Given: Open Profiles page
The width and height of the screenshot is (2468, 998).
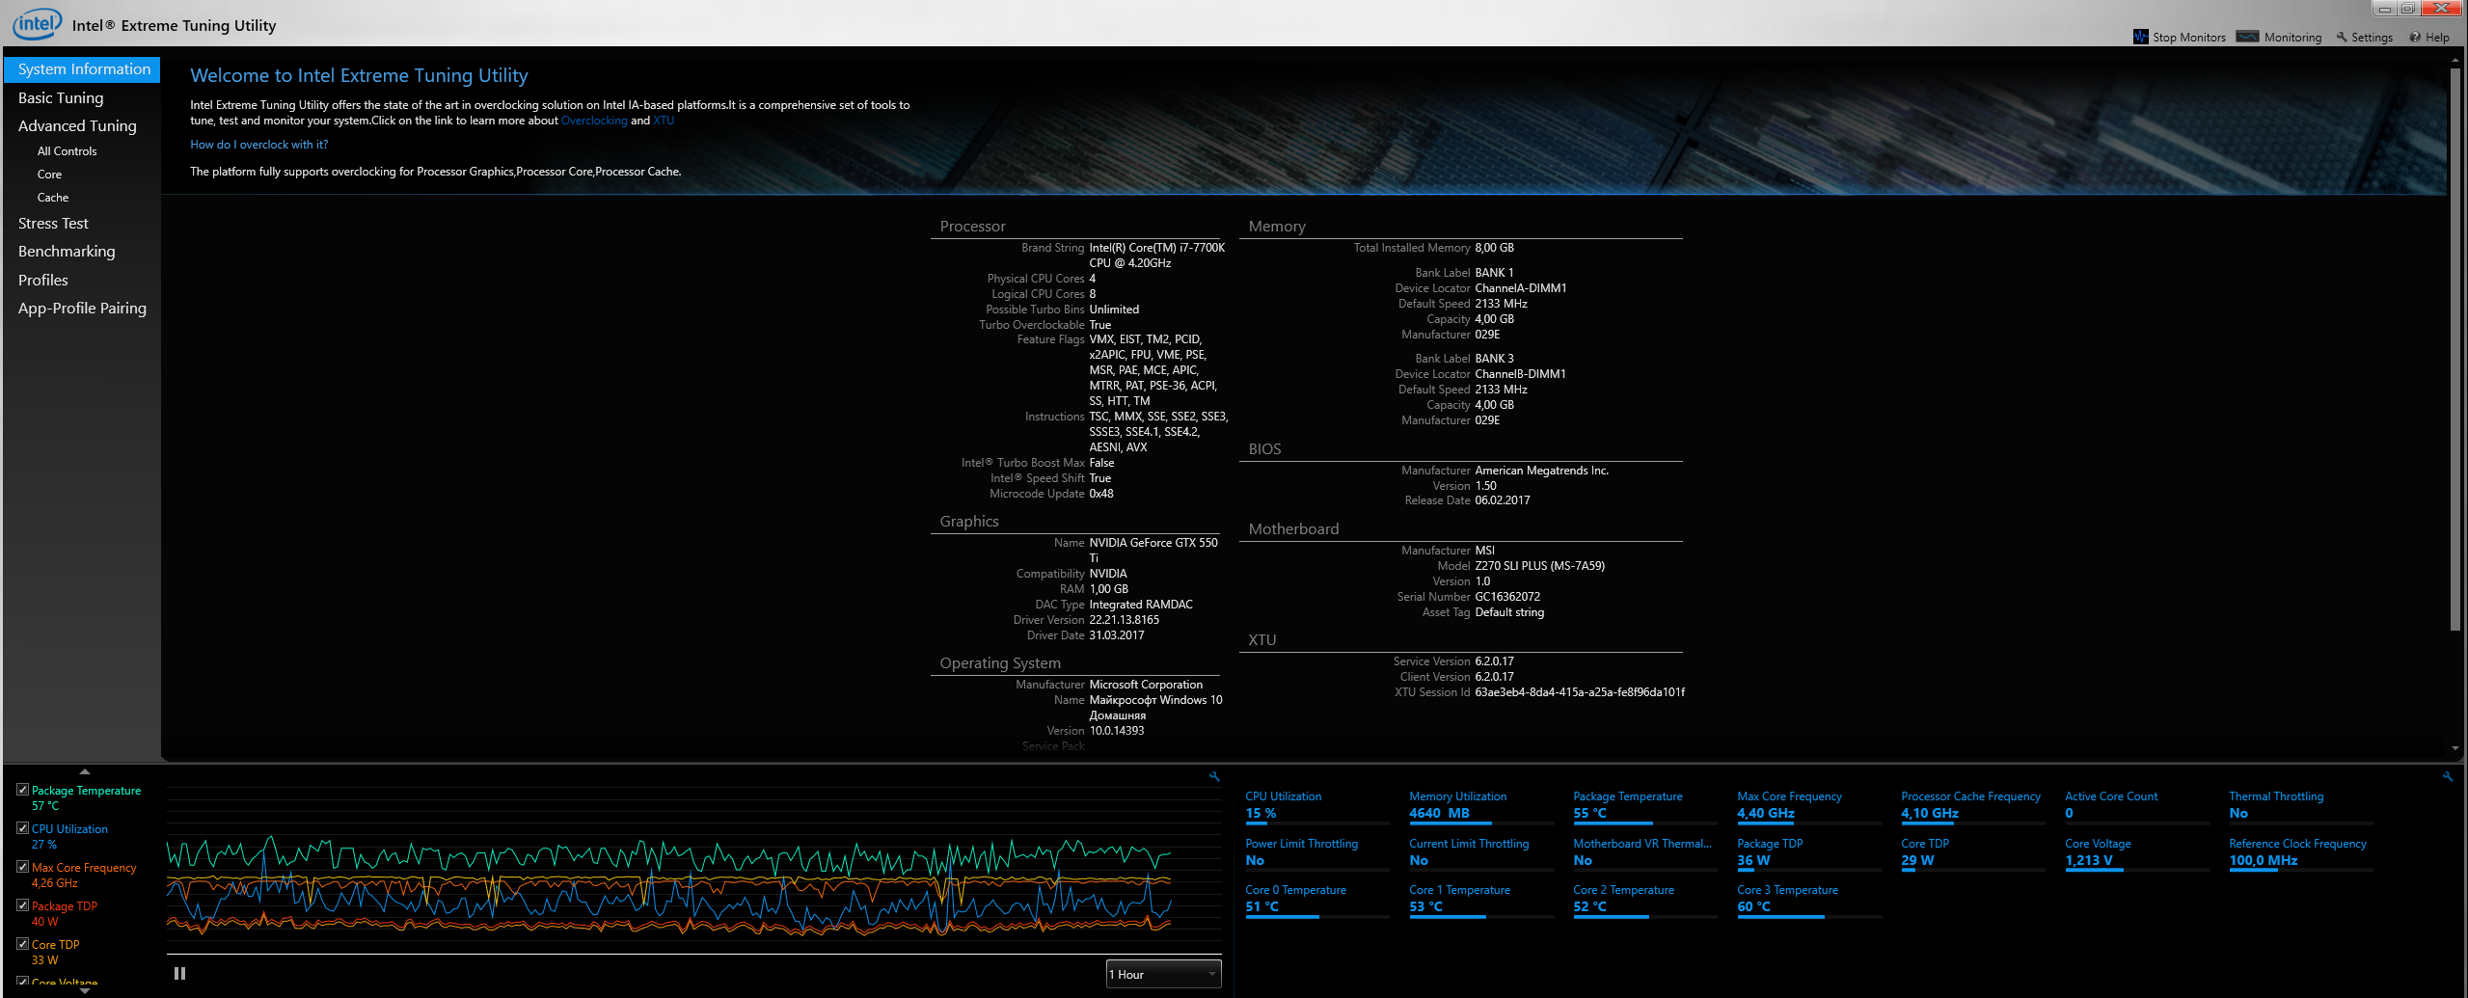Looking at the screenshot, I should click(43, 281).
